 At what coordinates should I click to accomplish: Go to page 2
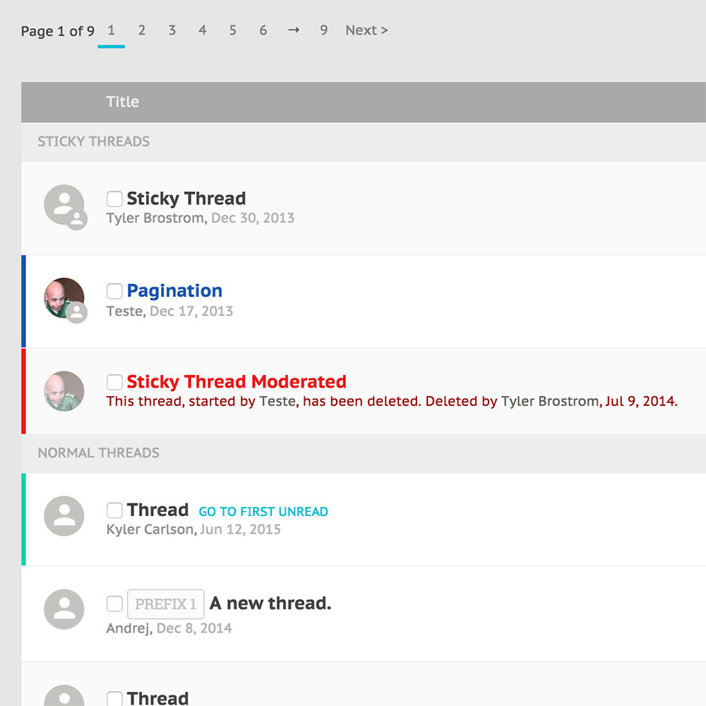click(x=141, y=30)
